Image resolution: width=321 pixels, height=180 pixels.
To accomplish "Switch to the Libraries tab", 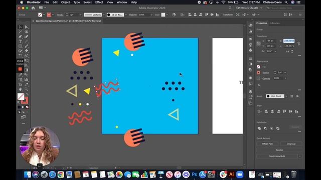I will 275,23.
